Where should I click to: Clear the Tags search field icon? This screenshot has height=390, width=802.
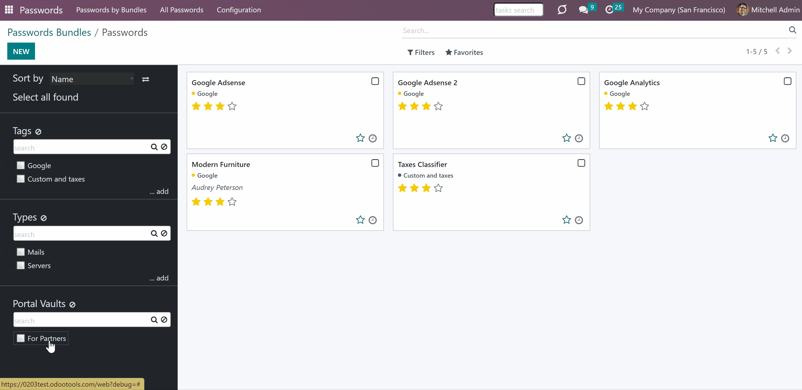(164, 147)
